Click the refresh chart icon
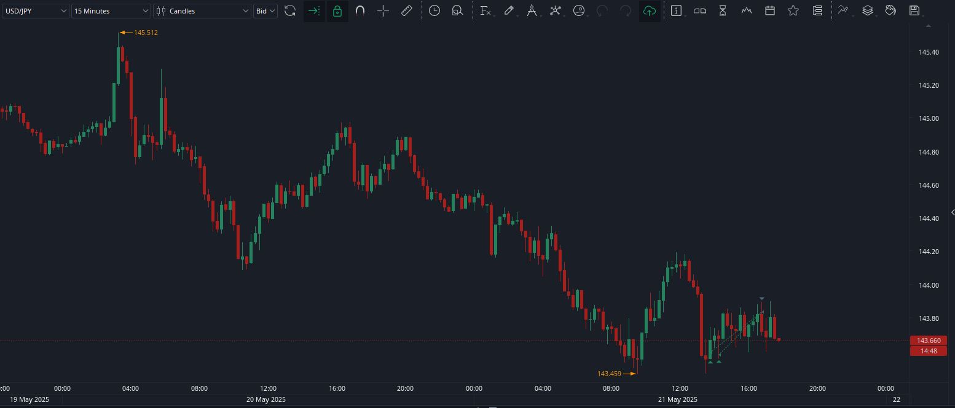 (290, 11)
